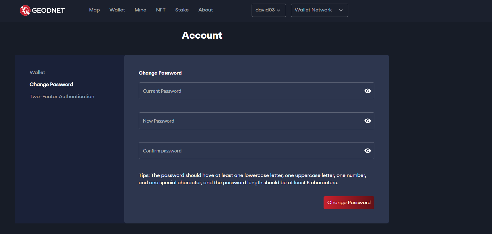The height and width of the screenshot is (234, 492).
Task: Toggle visibility of New Password field
Action: pos(367,121)
